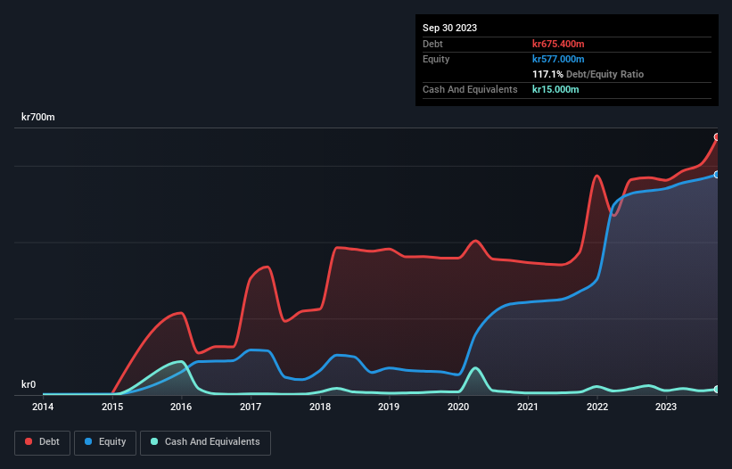
Task: Click the 2015 x-axis label
Action: [112, 407]
